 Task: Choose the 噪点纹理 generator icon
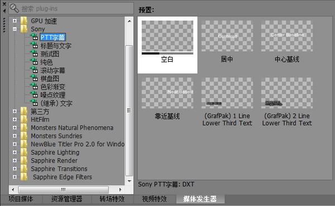click(x=34, y=95)
